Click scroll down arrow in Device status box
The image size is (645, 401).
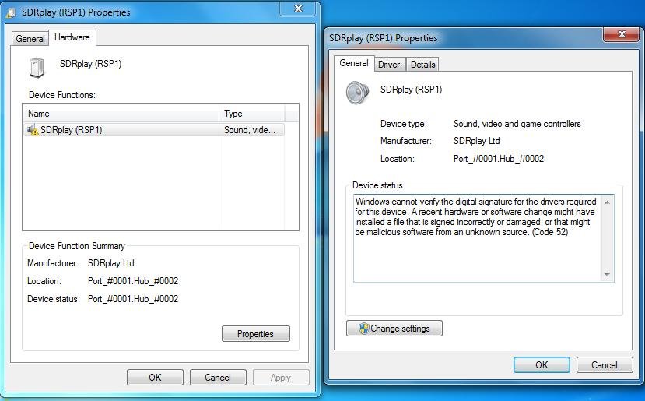tap(607, 275)
